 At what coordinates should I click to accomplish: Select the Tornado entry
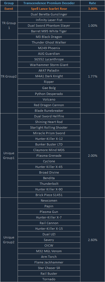point(49,279)
